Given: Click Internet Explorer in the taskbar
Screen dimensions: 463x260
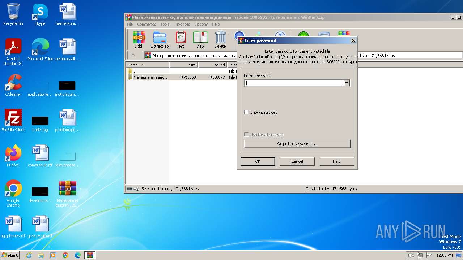Looking at the screenshot, I should click(29, 255).
